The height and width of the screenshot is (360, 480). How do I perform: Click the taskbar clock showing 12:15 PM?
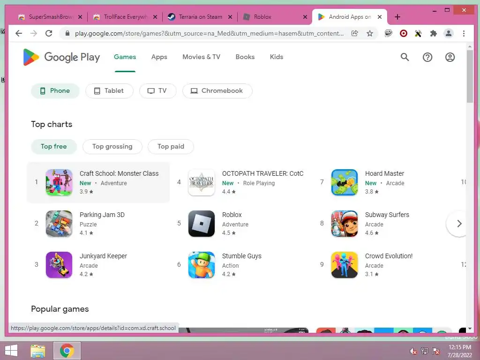coord(459,347)
